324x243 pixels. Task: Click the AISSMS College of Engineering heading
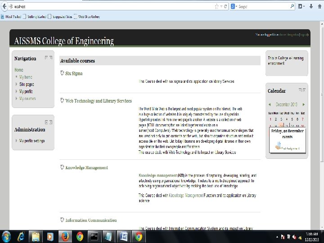pos(64,41)
